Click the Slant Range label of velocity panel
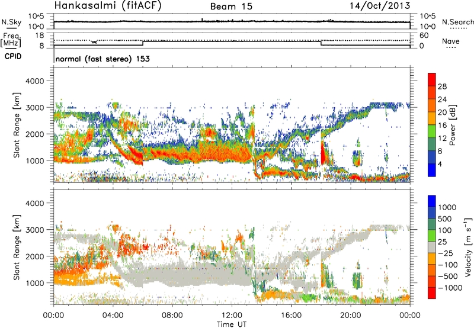The image size is (474, 328). coord(17,247)
